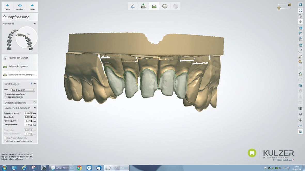This screenshot has height=171, width=305.
Task: Enable Fräserradiuskorrektur checkbox
Action: pyautogui.click(x=5, y=97)
